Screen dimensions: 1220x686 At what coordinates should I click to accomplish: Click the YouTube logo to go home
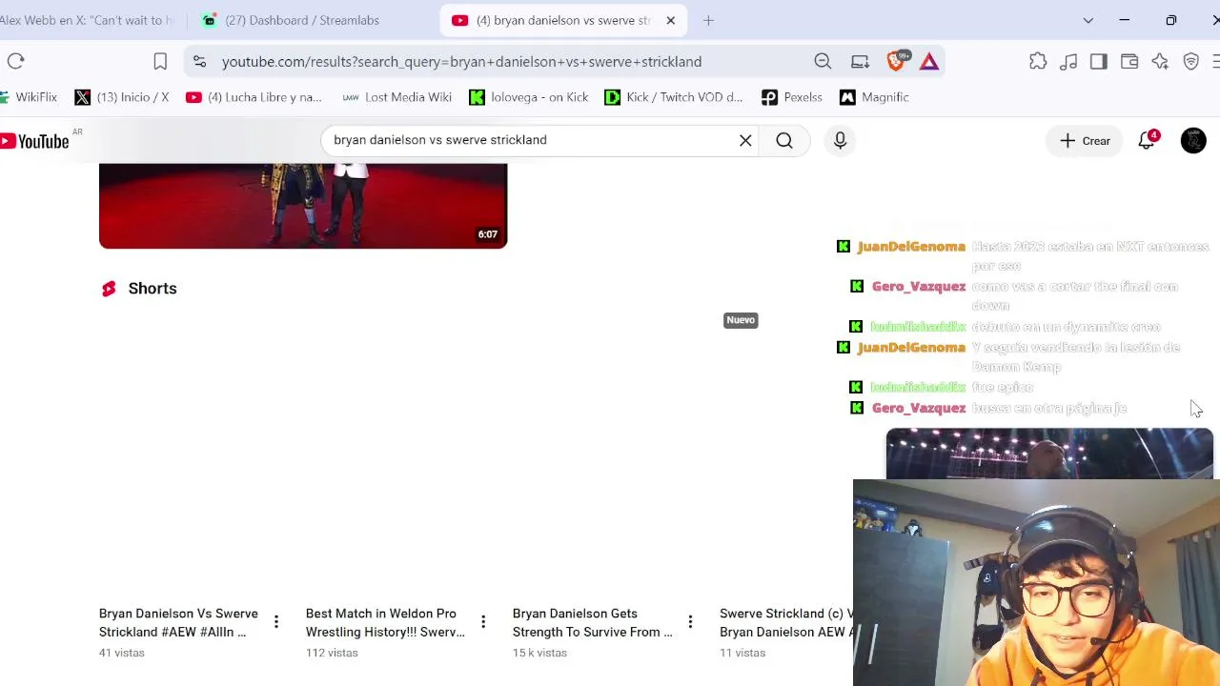point(35,141)
